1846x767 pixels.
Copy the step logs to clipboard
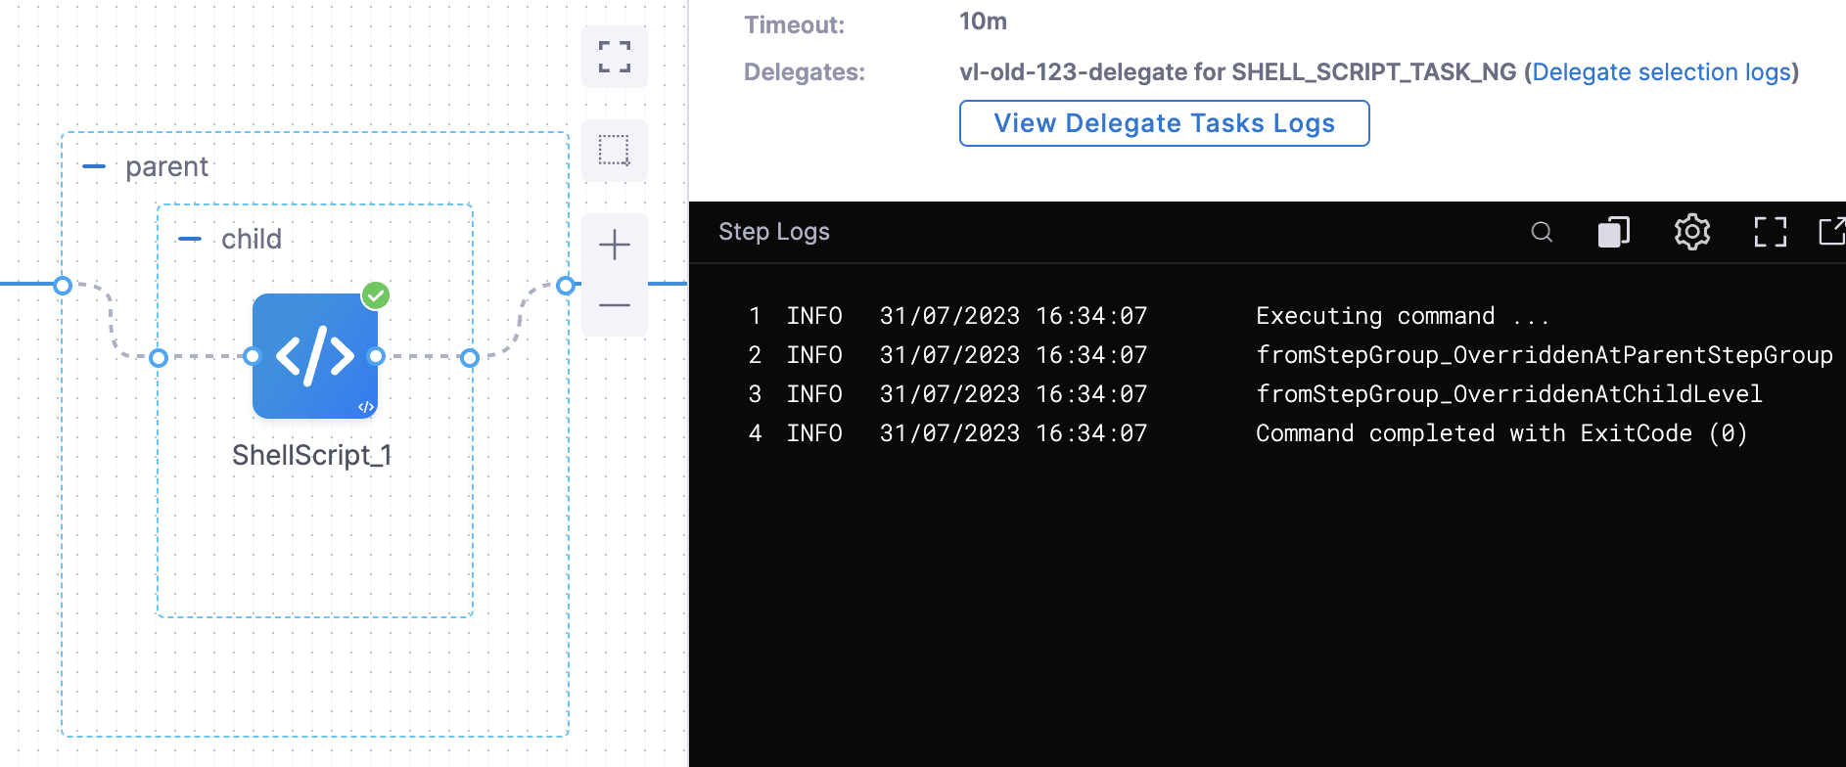[x=1613, y=232]
